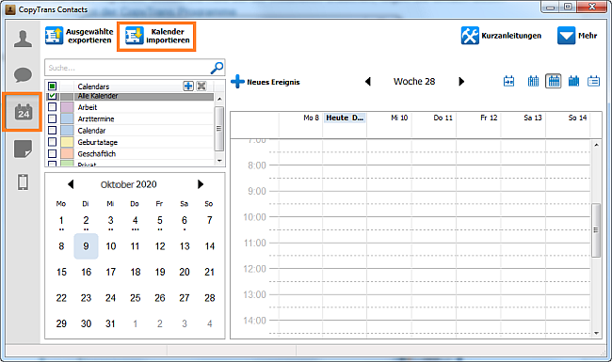Click Neues Ereignis to add event

coord(266,82)
